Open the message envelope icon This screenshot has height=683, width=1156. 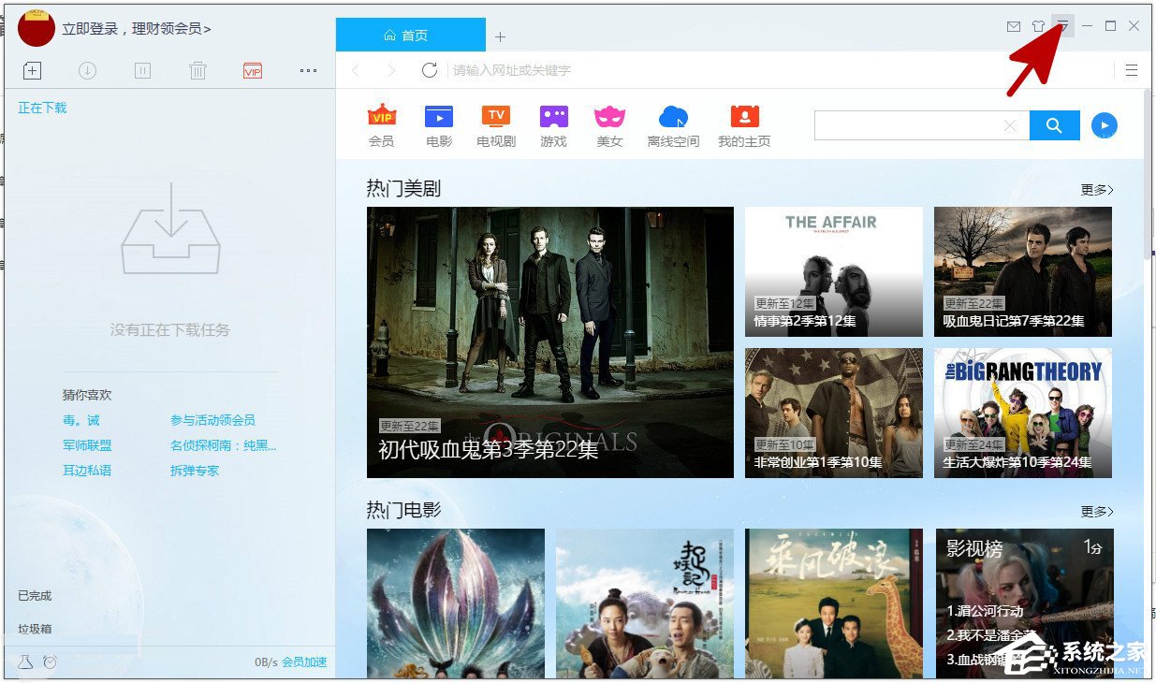pos(1013,27)
